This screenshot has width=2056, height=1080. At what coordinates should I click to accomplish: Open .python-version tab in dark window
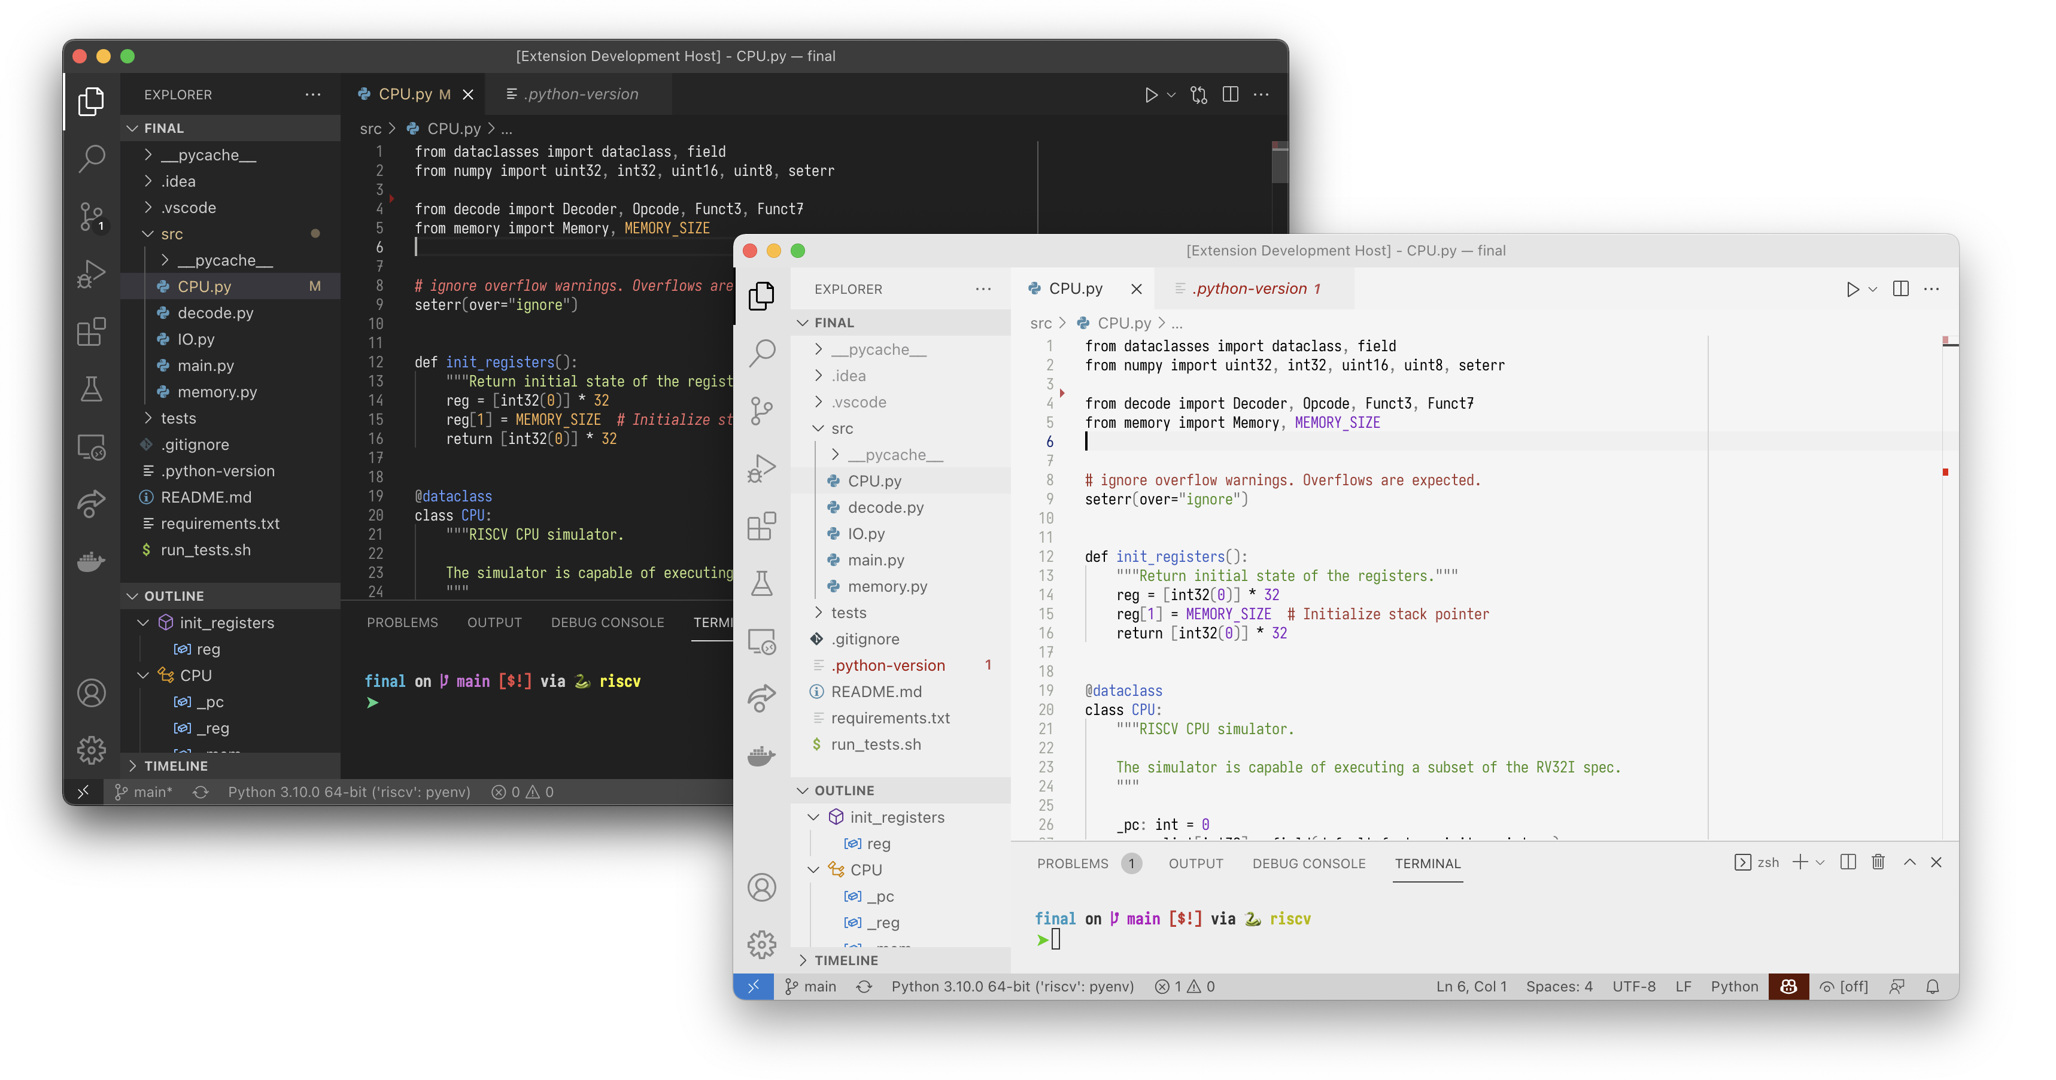pos(582,94)
